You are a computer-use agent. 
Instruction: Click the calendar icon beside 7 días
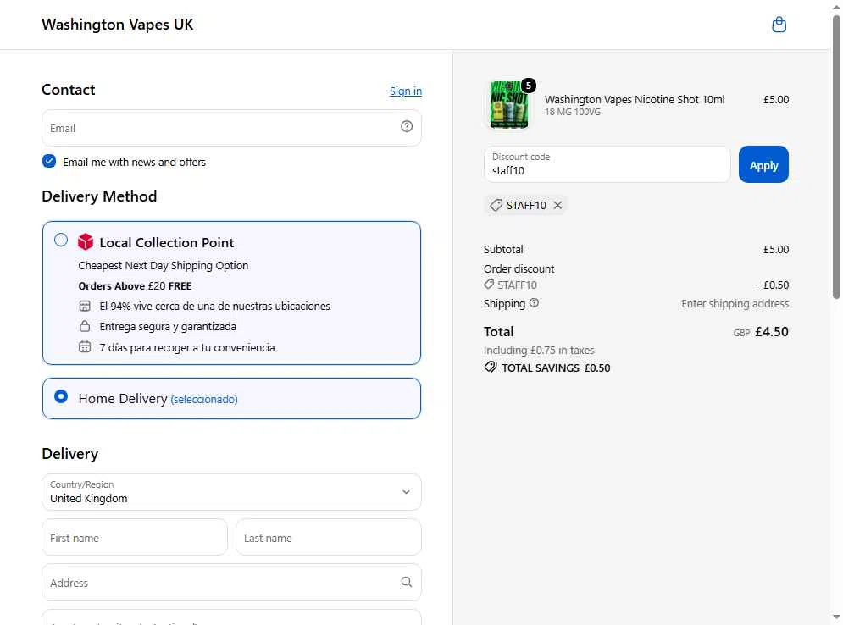pos(85,347)
